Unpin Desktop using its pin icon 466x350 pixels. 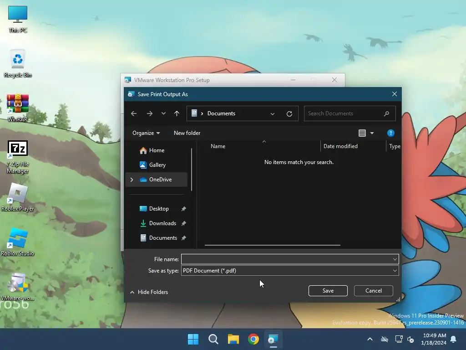tap(184, 209)
